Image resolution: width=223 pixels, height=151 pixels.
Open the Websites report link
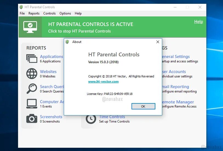pos(48,71)
